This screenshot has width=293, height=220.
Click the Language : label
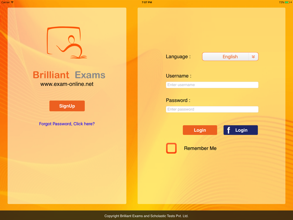tap(178, 57)
